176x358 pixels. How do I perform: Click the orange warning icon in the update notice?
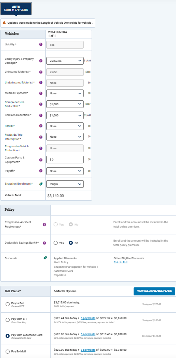(4, 22)
